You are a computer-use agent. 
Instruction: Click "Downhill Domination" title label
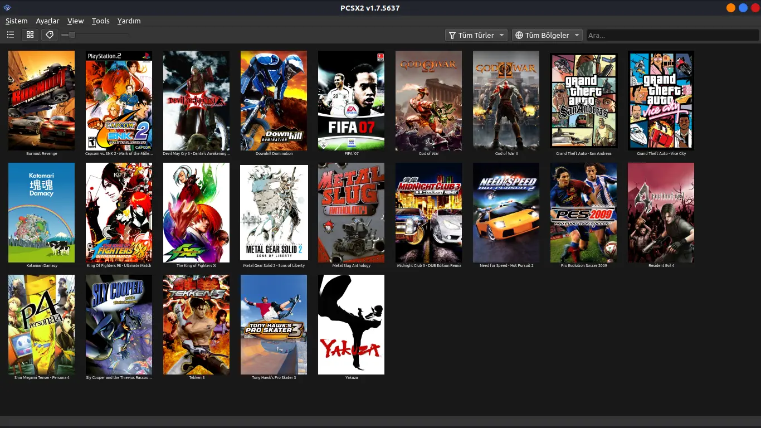274,154
